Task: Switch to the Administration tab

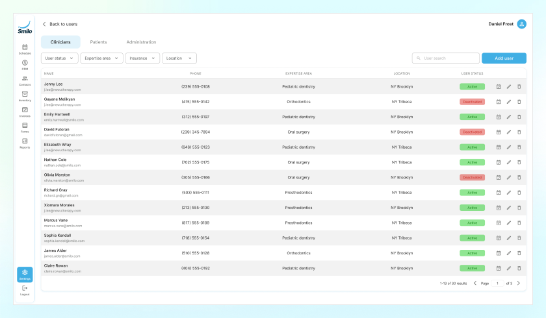Action: 142,42
